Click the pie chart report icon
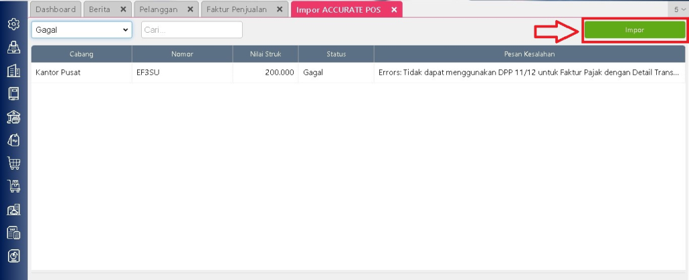The width and height of the screenshot is (689, 280). click(13, 255)
